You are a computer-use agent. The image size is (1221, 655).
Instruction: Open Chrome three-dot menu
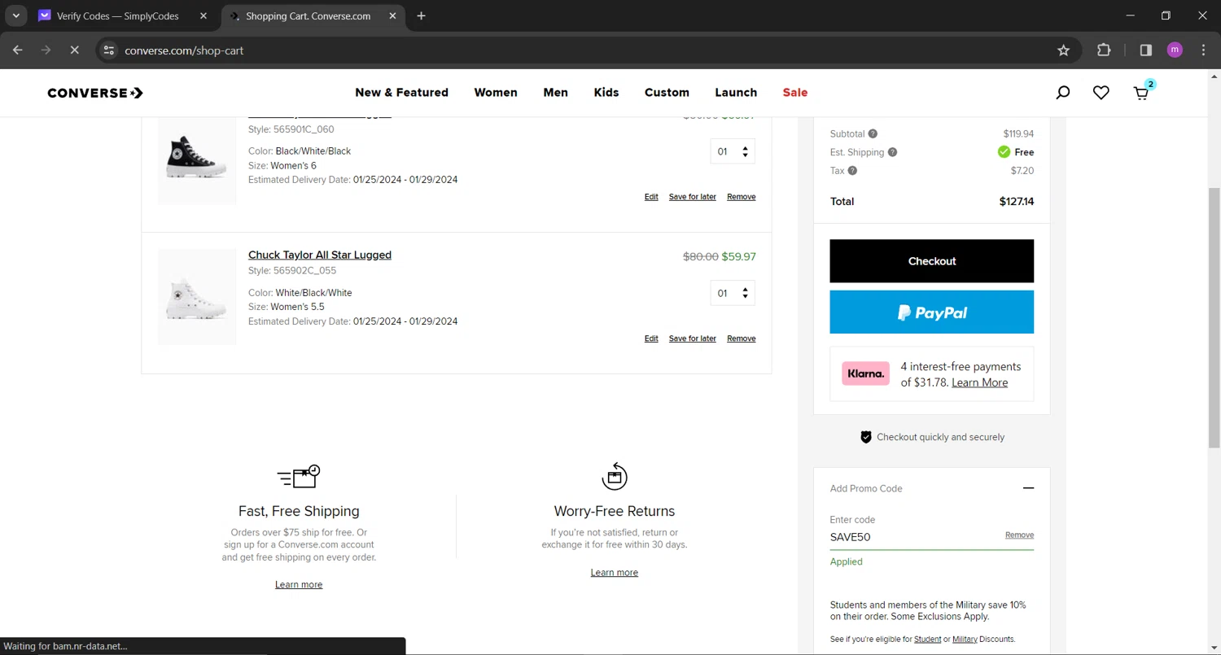(1204, 50)
